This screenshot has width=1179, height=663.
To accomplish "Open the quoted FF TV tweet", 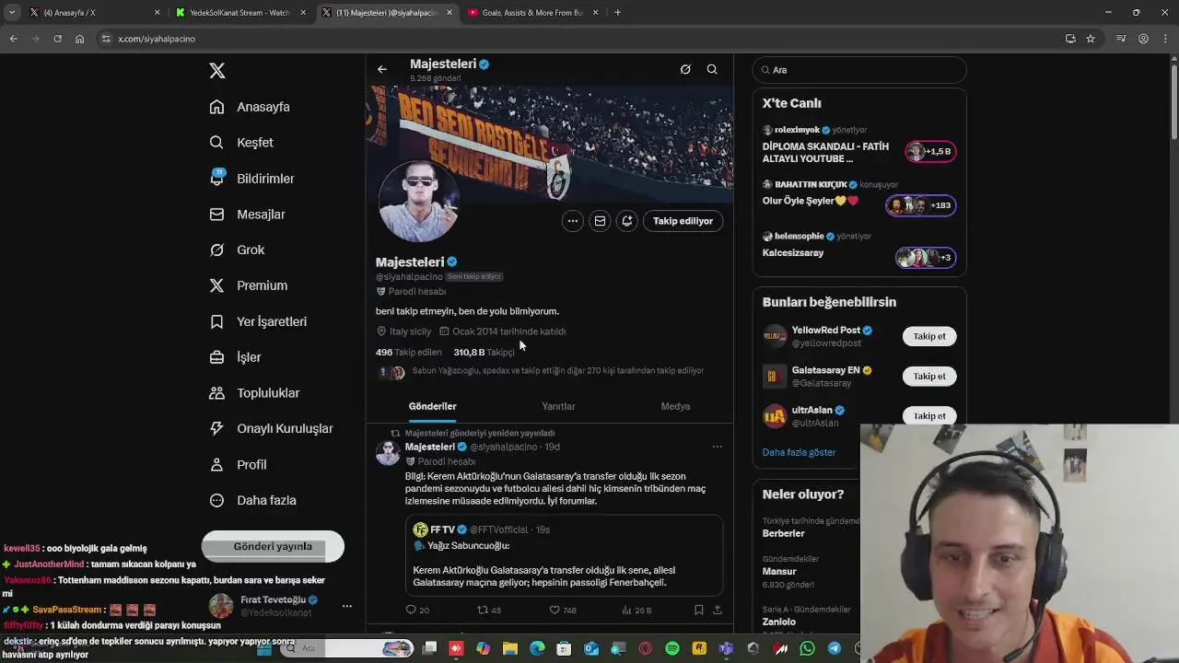I will [x=564, y=555].
